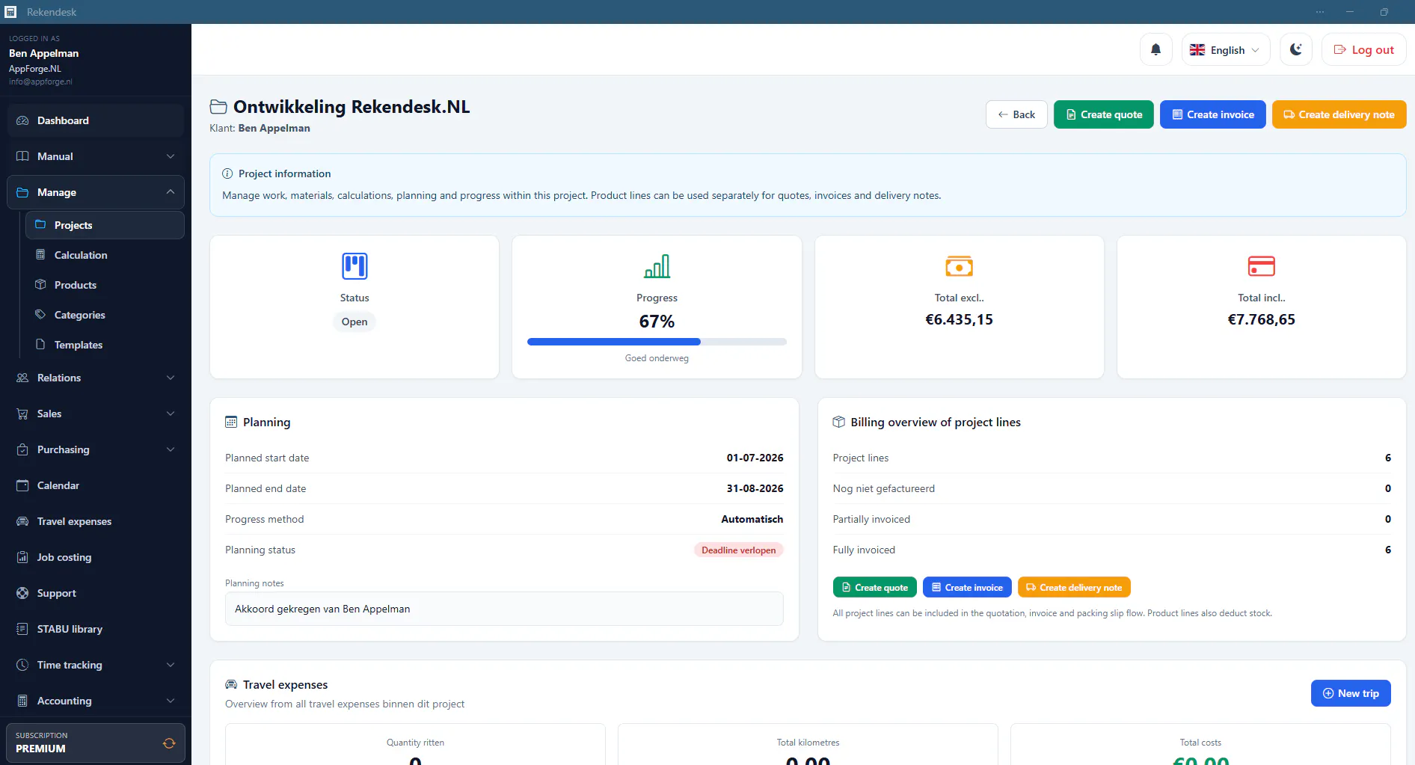This screenshot has height=765, width=1415.
Task: Expand the Sales sidebar section
Action: 96,414
